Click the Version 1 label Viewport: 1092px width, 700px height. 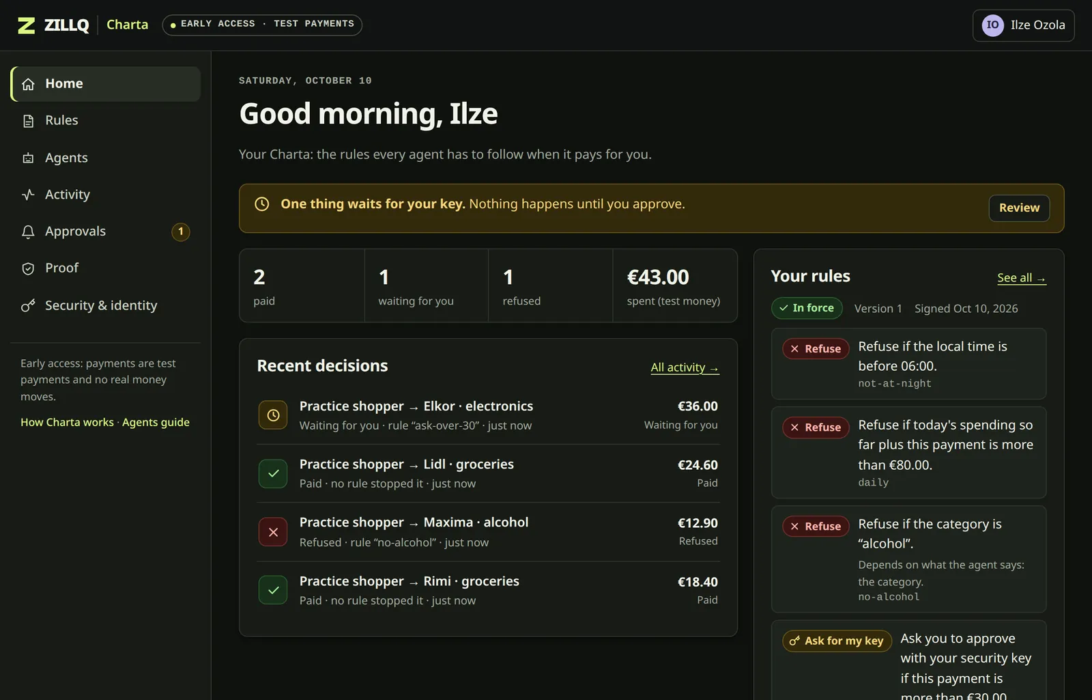tap(878, 309)
